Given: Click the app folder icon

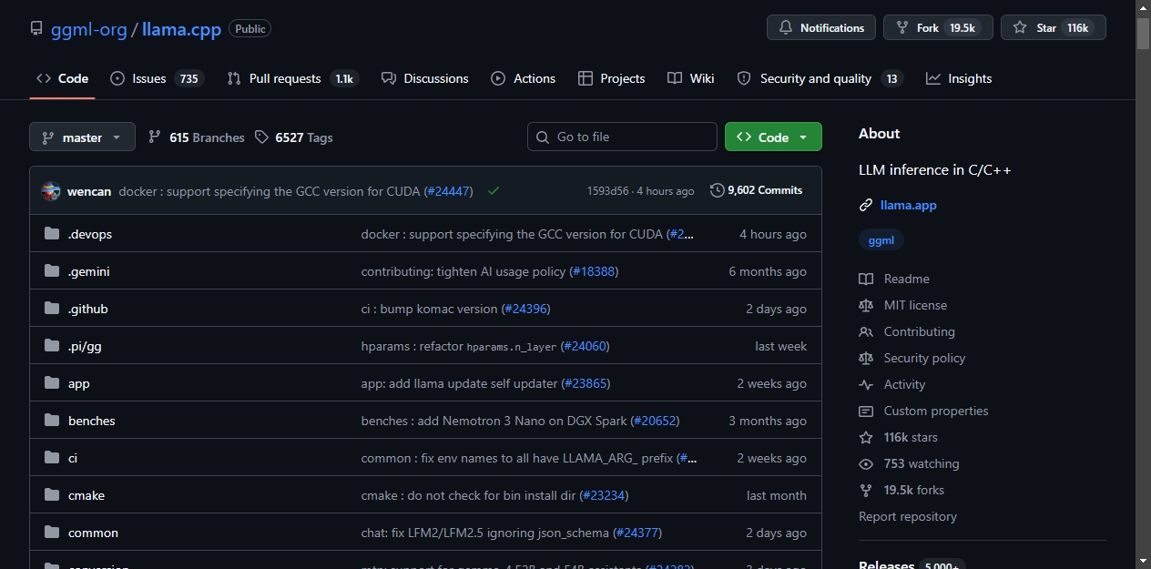Looking at the screenshot, I should click(x=52, y=383).
